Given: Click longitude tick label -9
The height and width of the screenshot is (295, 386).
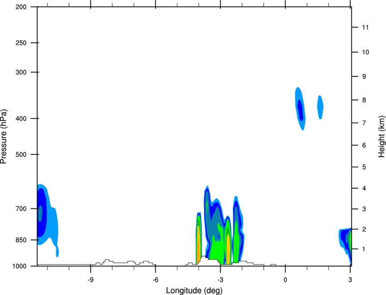Looking at the screenshot, I should (x=90, y=280).
